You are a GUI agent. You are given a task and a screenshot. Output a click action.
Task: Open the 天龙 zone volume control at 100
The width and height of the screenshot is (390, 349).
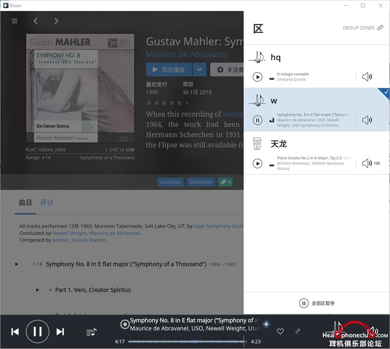click(x=371, y=163)
